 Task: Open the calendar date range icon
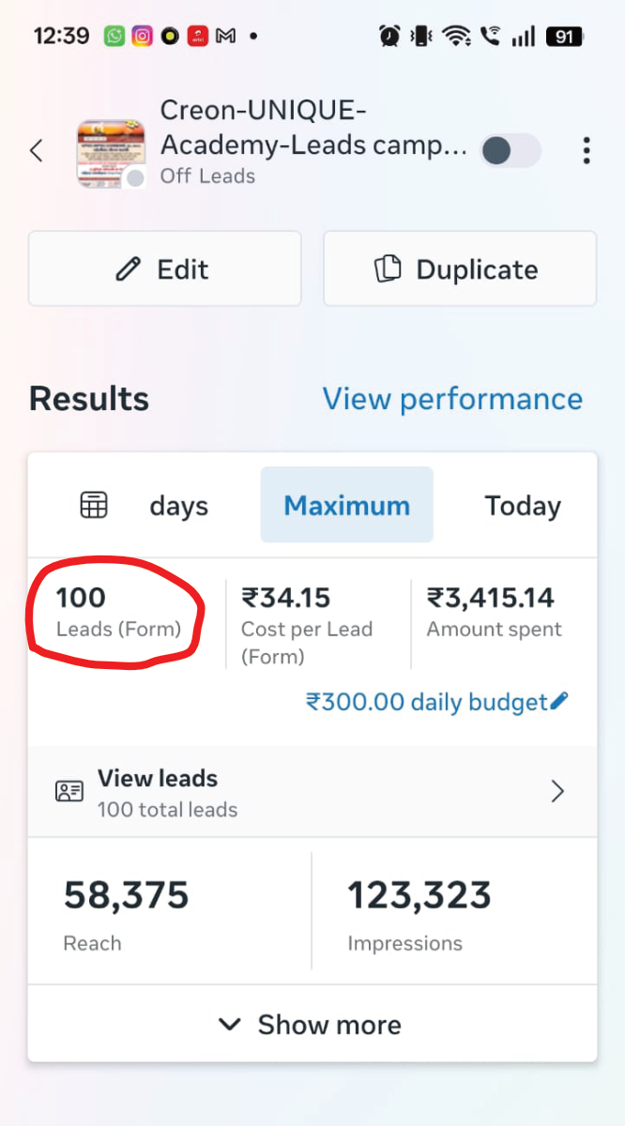point(94,506)
